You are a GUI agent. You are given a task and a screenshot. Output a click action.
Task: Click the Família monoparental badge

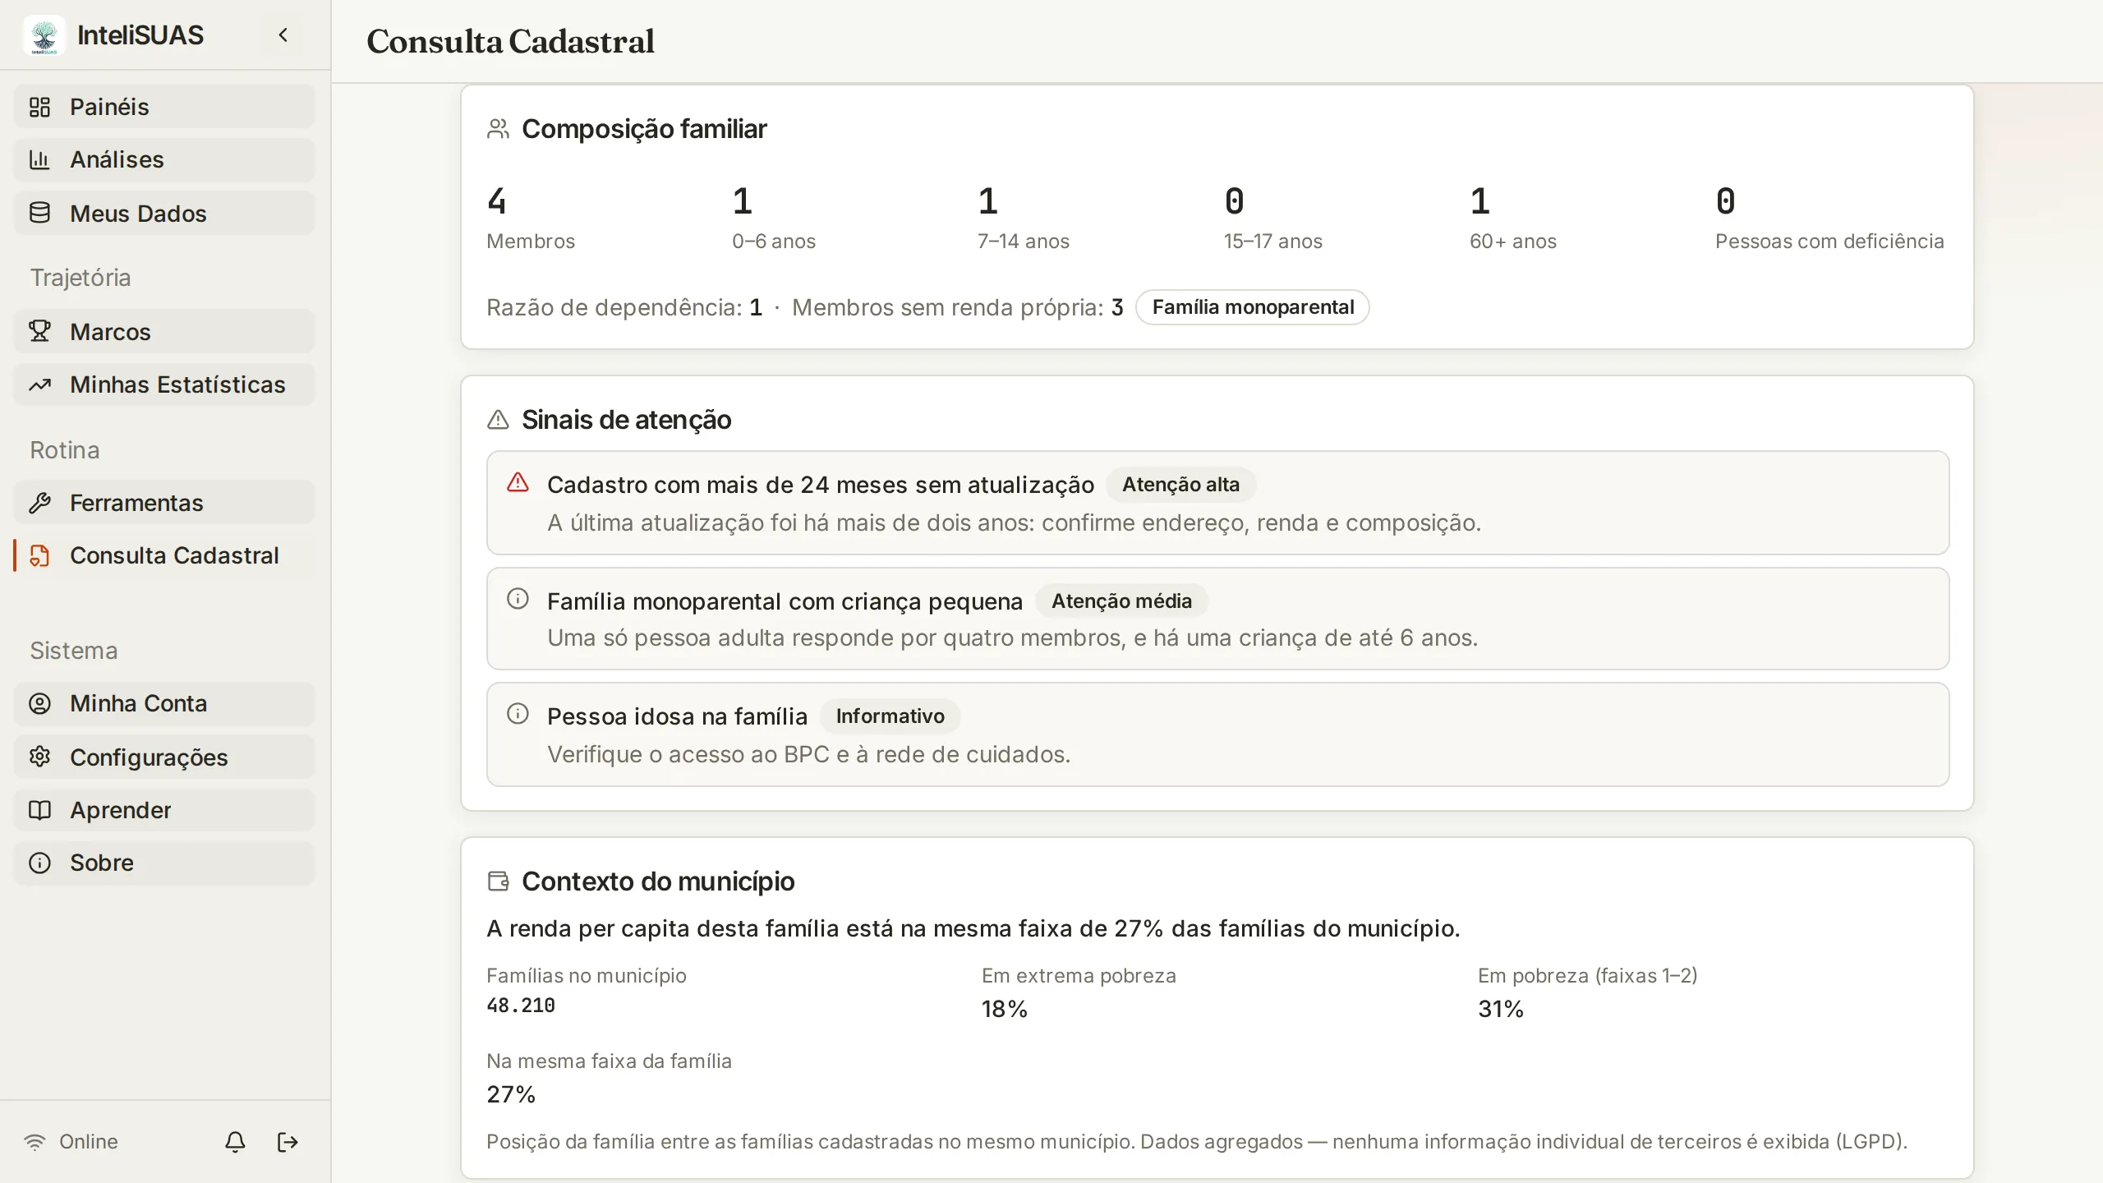tap(1253, 307)
